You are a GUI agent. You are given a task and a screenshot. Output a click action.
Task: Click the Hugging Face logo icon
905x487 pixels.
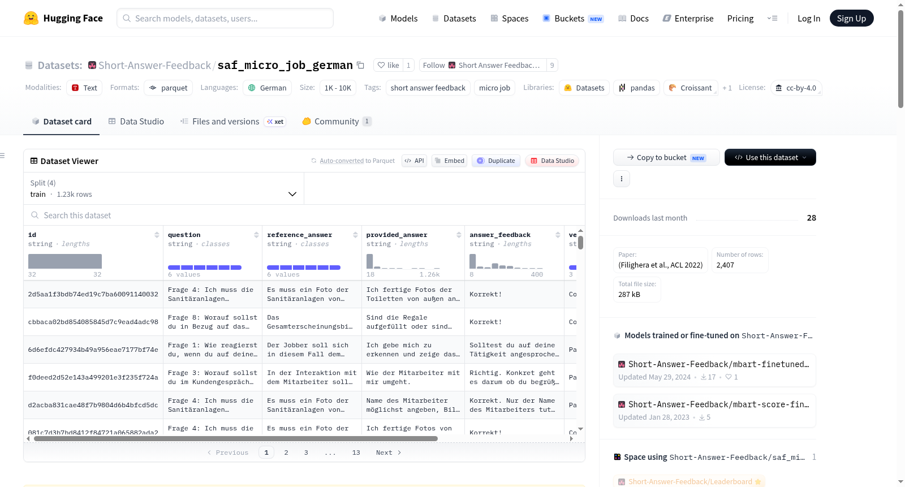point(31,18)
